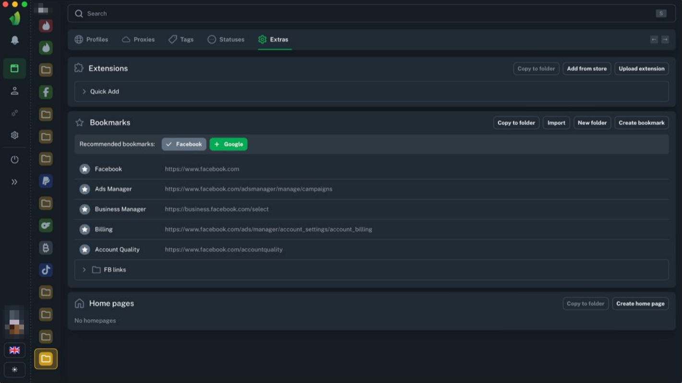Click the star icon beside Business Manager
This screenshot has width=682, height=383.
pyautogui.click(x=85, y=209)
